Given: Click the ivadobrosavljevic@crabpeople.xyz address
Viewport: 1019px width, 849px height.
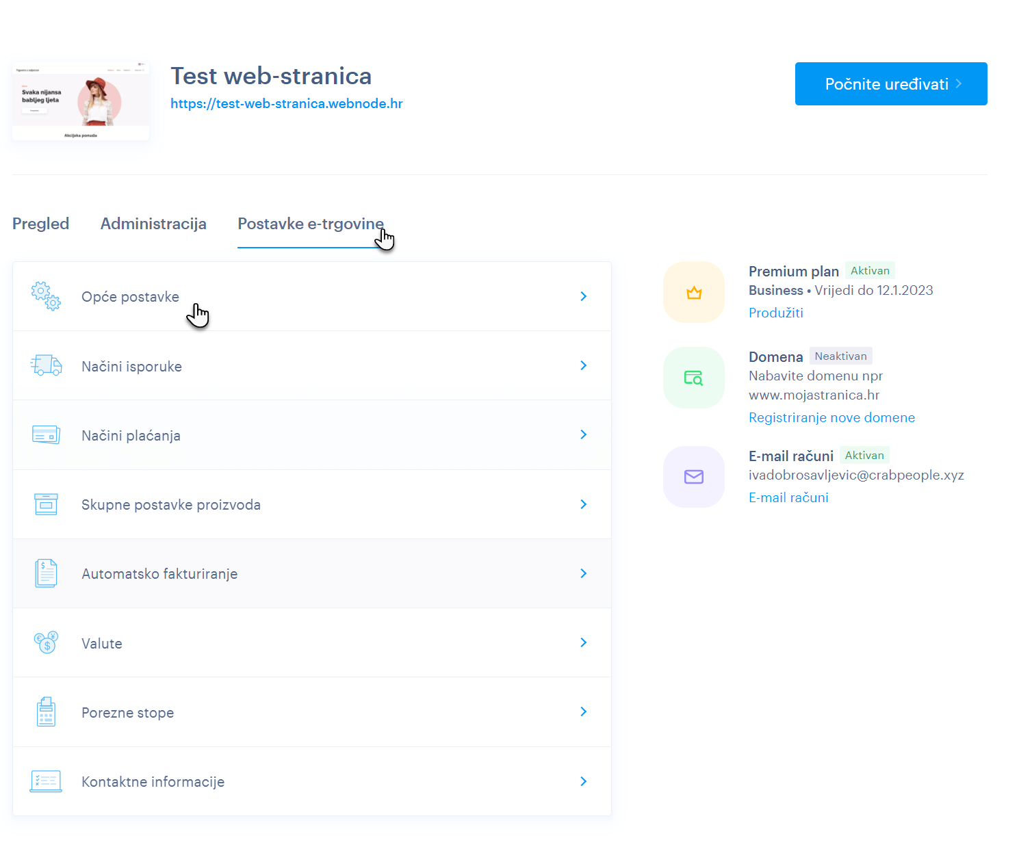Looking at the screenshot, I should click(856, 475).
